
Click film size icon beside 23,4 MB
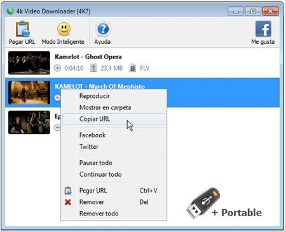[93, 68]
